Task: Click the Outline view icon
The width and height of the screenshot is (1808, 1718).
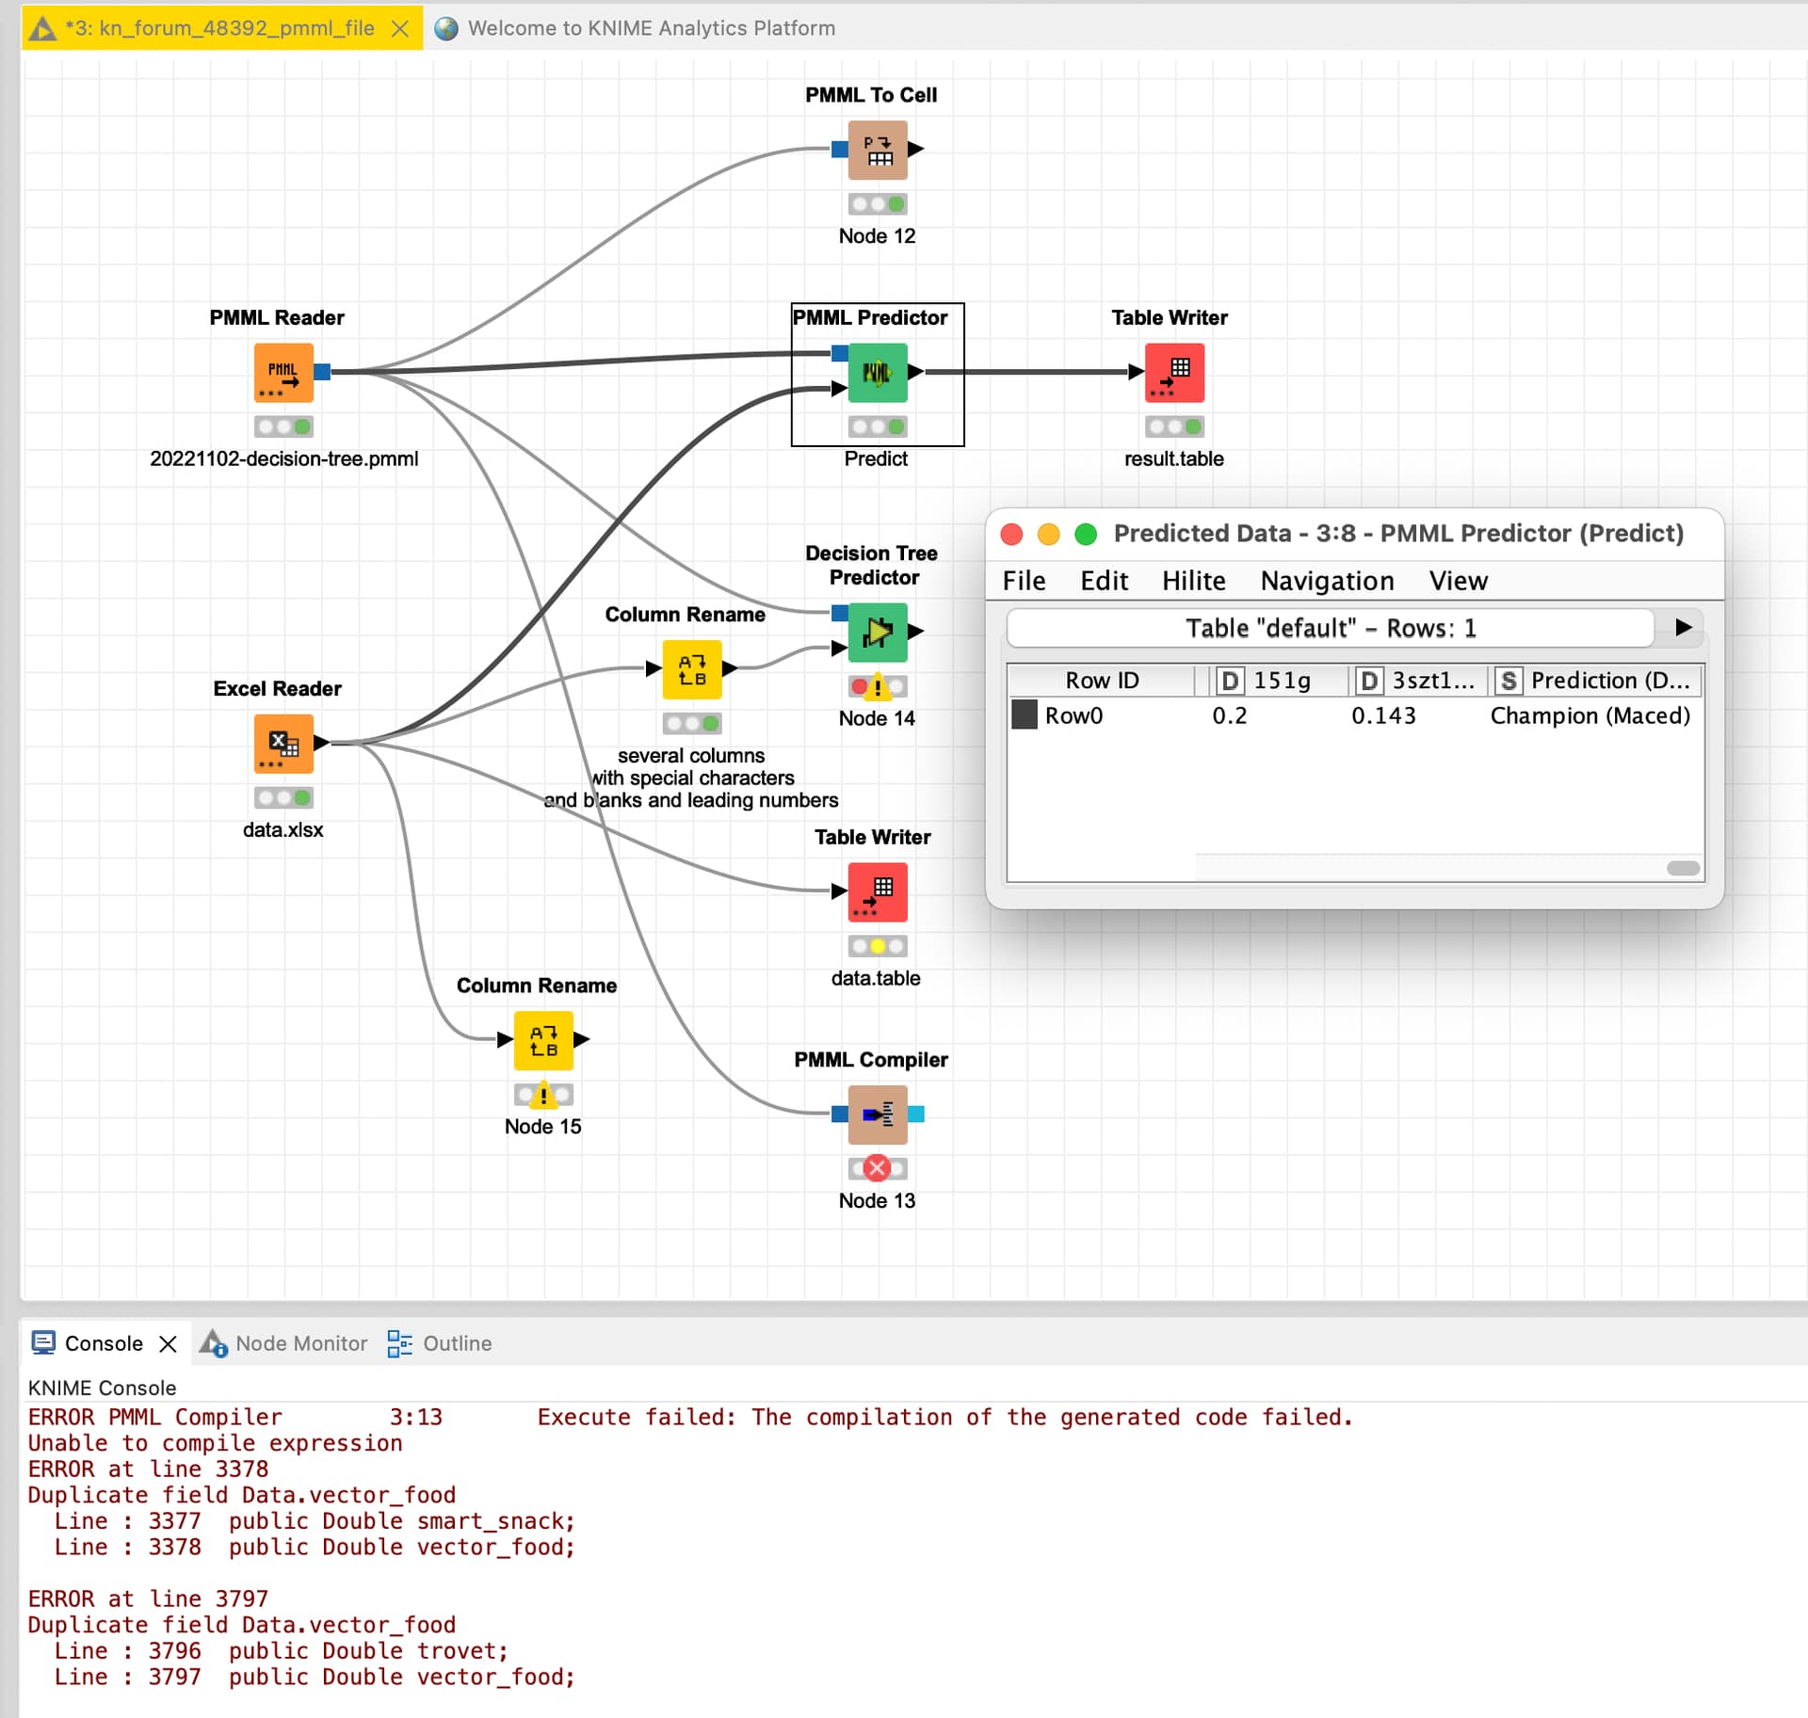Action: 399,1343
